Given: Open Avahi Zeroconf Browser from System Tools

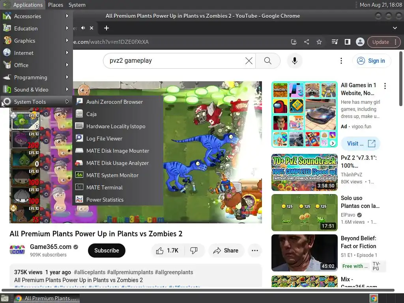Looking at the screenshot, I should tap(118, 102).
